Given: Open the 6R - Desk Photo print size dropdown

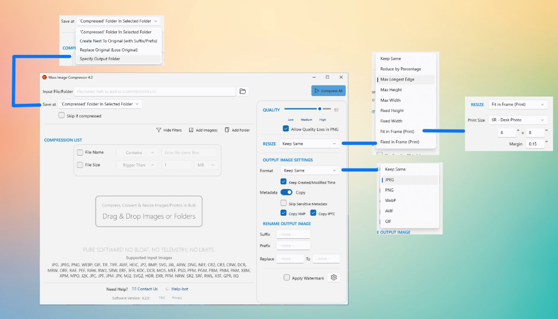Looking at the screenshot, I should (x=517, y=120).
